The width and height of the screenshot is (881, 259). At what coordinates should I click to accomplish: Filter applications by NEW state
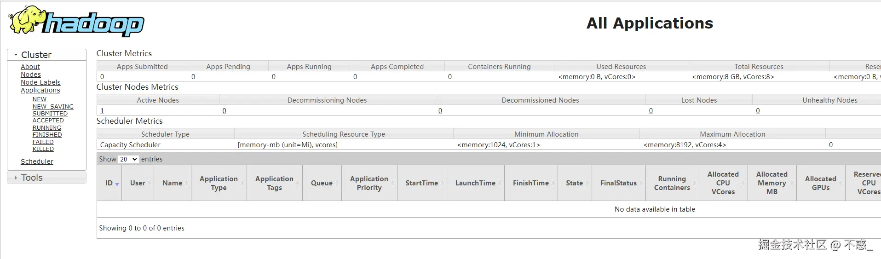(40, 99)
